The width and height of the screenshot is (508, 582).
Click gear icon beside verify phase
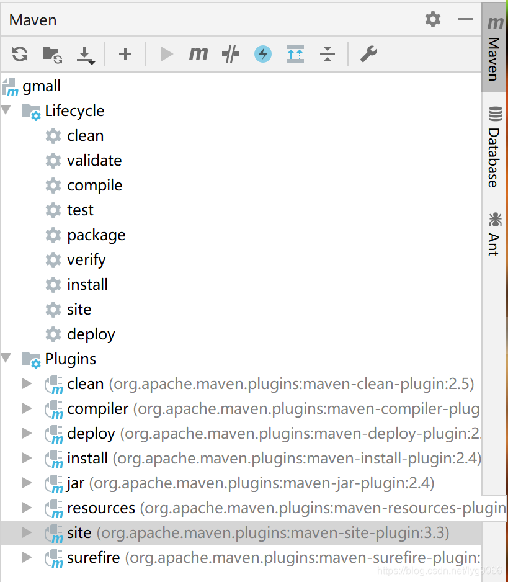click(x=53, y=260)
